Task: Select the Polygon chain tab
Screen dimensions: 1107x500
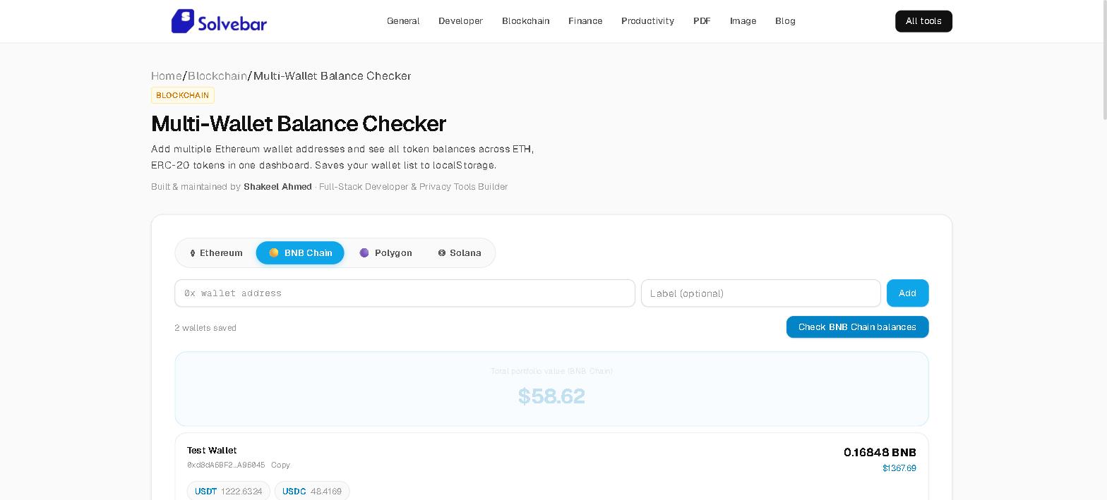Action: coord(385,253)
